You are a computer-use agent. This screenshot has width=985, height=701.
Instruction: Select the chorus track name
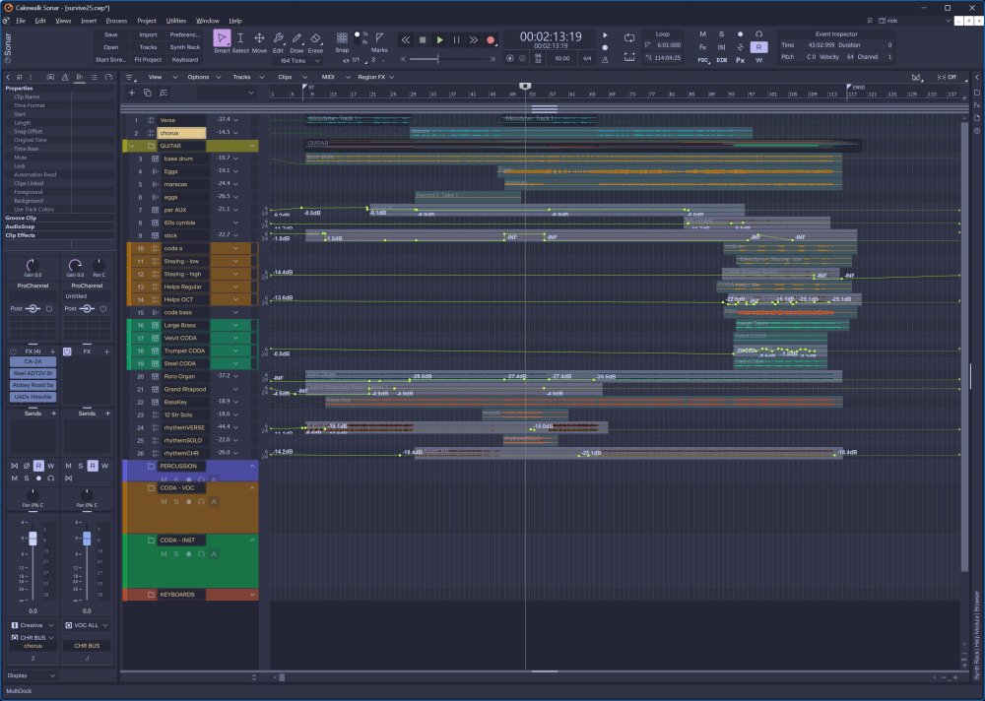[181, 133]
